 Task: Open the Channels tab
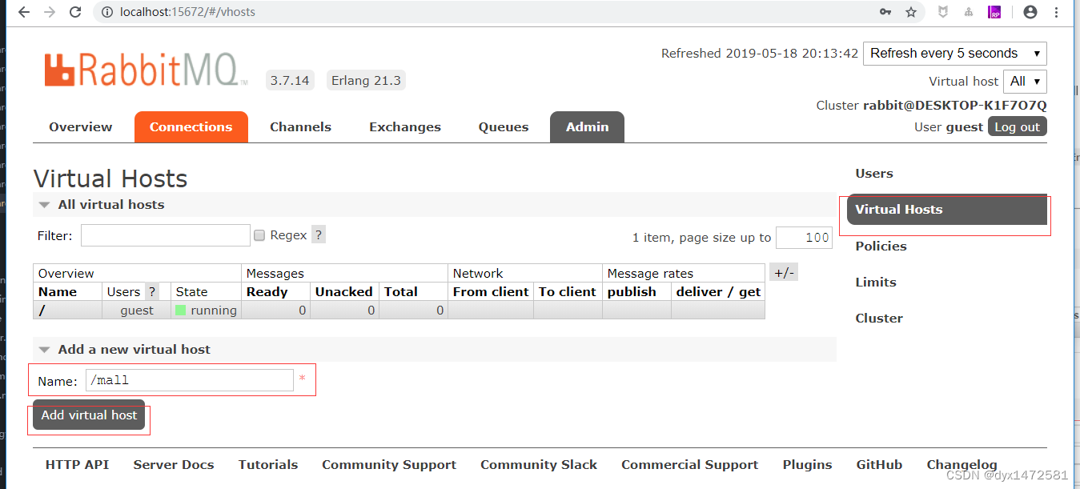(300, 127)
